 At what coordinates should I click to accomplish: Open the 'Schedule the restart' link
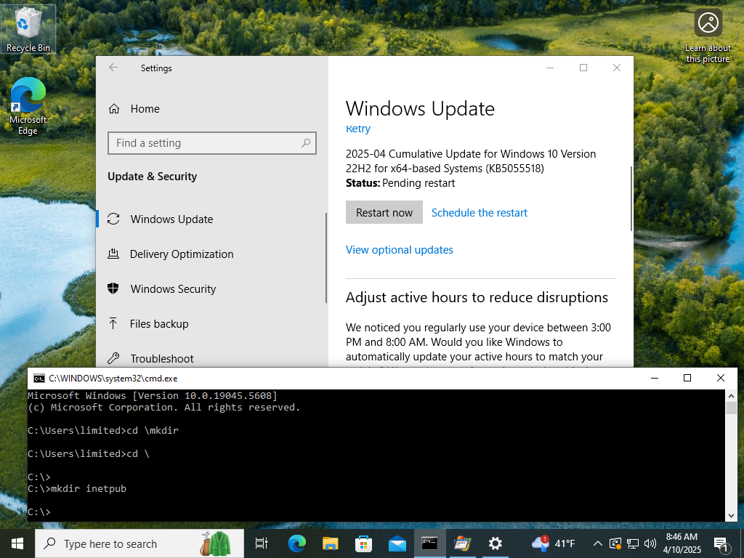480,213
